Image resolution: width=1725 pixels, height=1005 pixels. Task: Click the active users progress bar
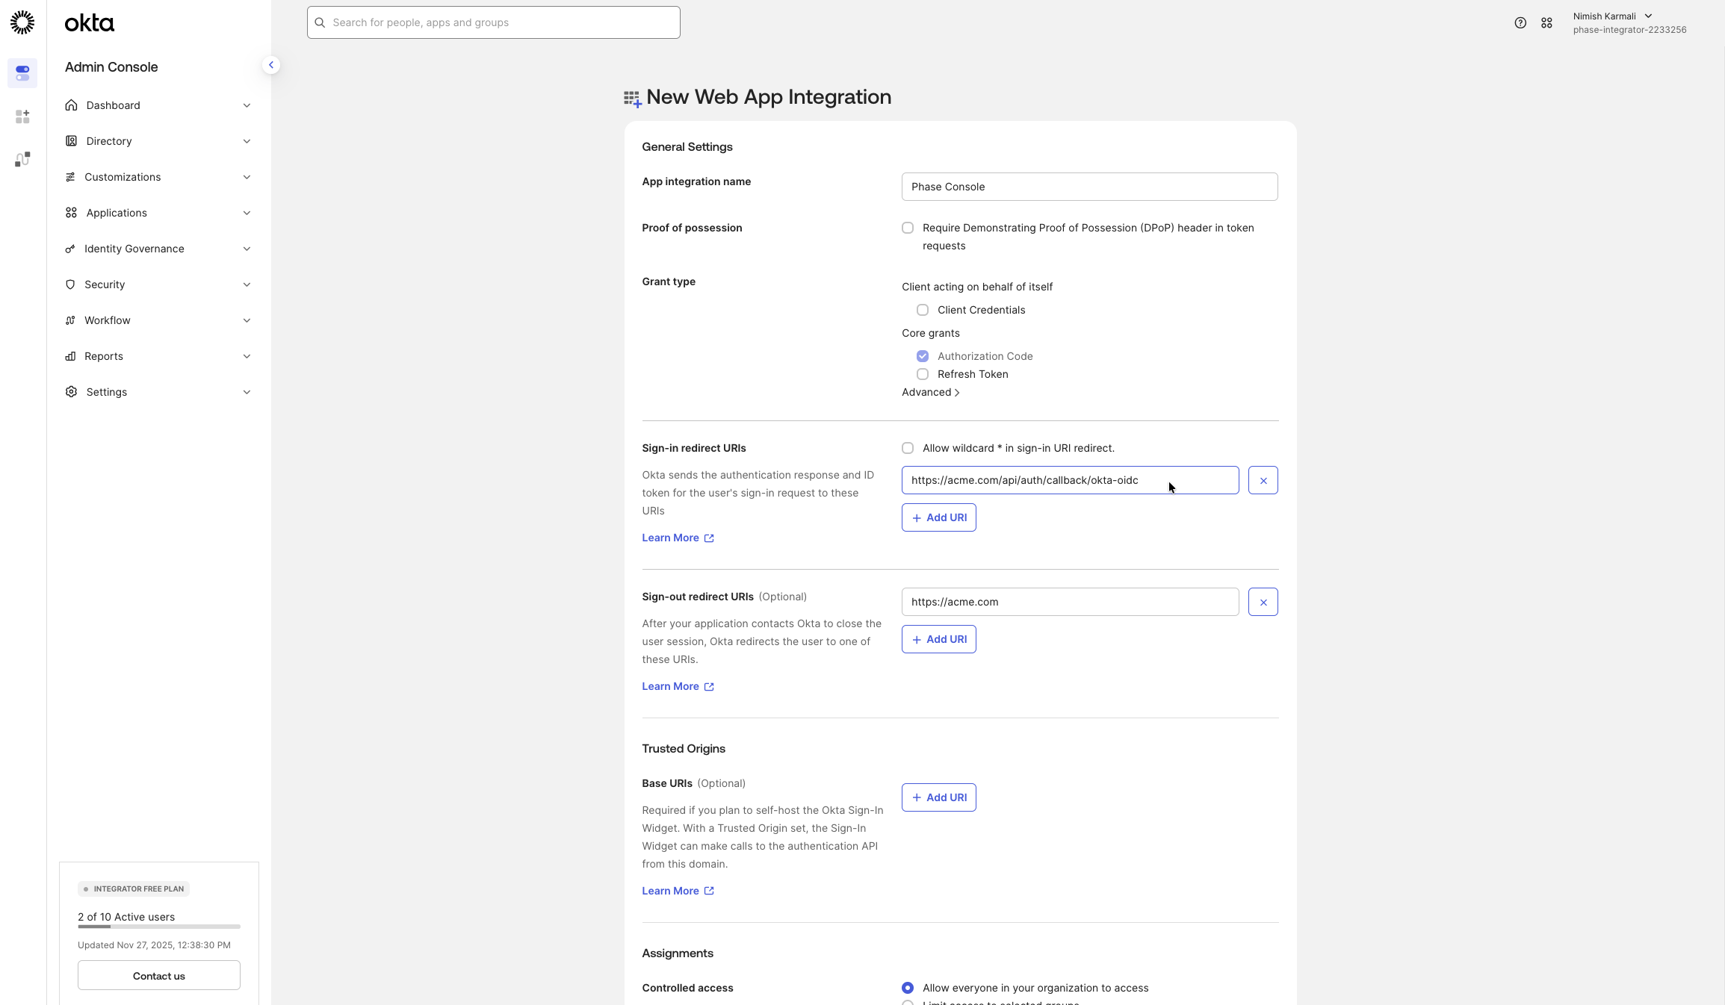click(159, 927)
